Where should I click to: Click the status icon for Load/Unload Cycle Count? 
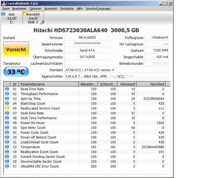7,142
